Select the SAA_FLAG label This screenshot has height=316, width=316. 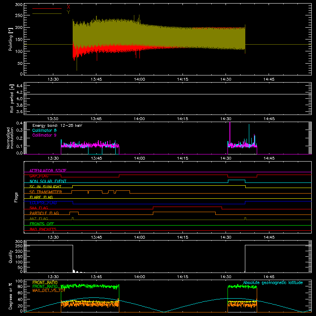point(39,208)
